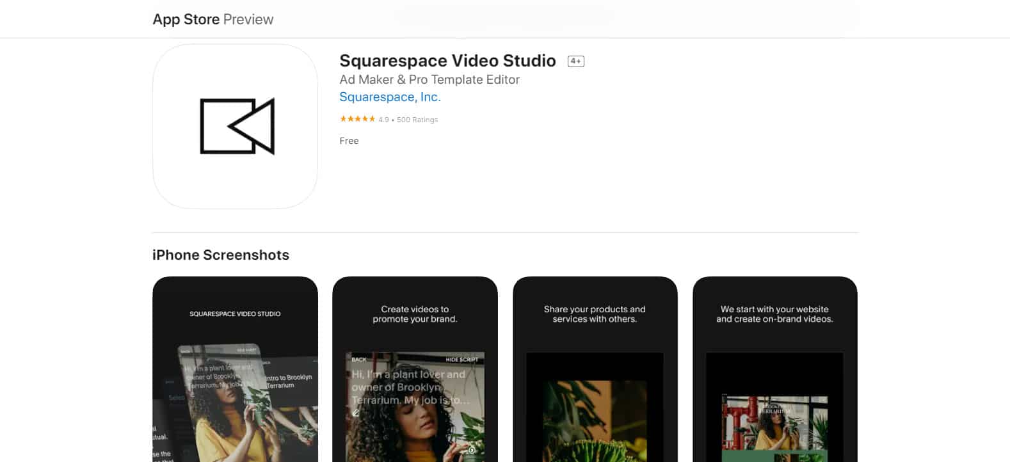Click the Free price label
This screenshot has height=462, width=1010.
coord(349,141)
